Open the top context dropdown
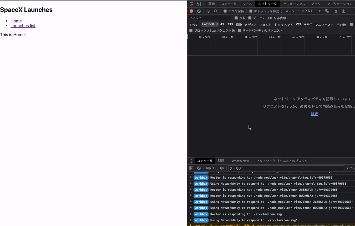This screenshot has height=226, width=355. tap(210, 168)
